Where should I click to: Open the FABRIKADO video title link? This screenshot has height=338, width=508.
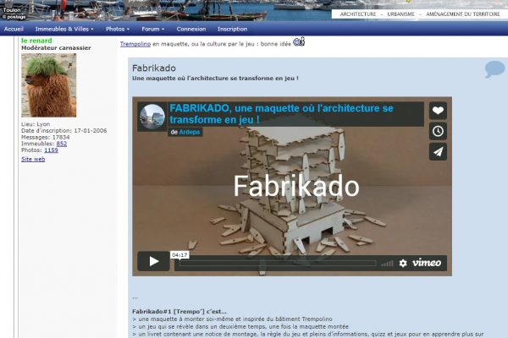tap(281, 114)
